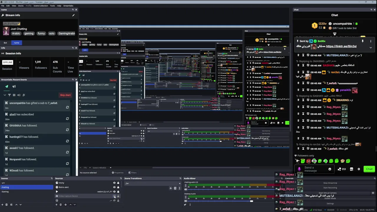This screenshot has height=212, width=377.
Task: Add a scene transition with the plus icon
Action: (171, 188)
